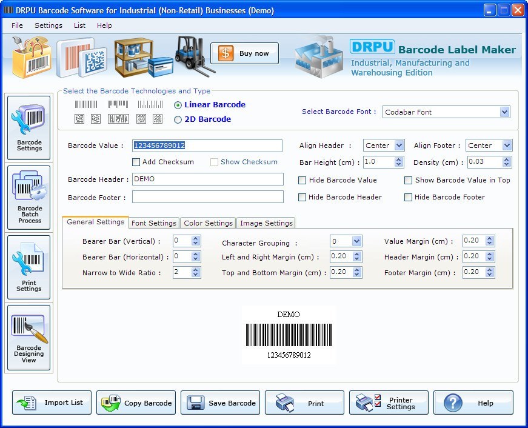This screenshot has width=528, height=428.
Task: Open the Settings menu
Action: [x=48, y=25]
